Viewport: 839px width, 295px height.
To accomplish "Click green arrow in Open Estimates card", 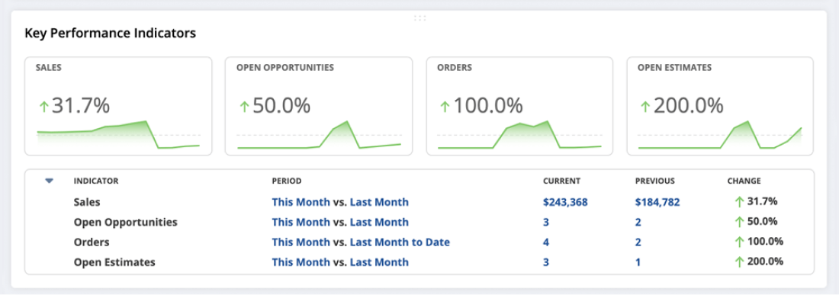I will click(645, 107).
